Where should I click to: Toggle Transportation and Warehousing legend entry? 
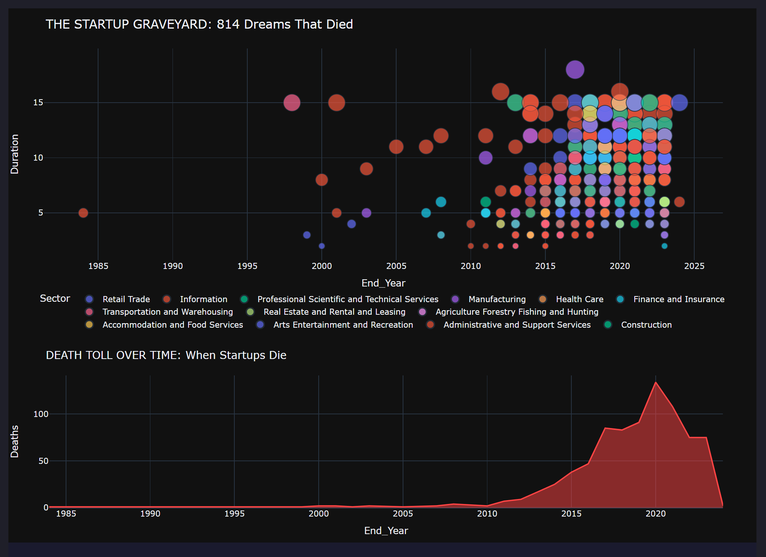167,312
